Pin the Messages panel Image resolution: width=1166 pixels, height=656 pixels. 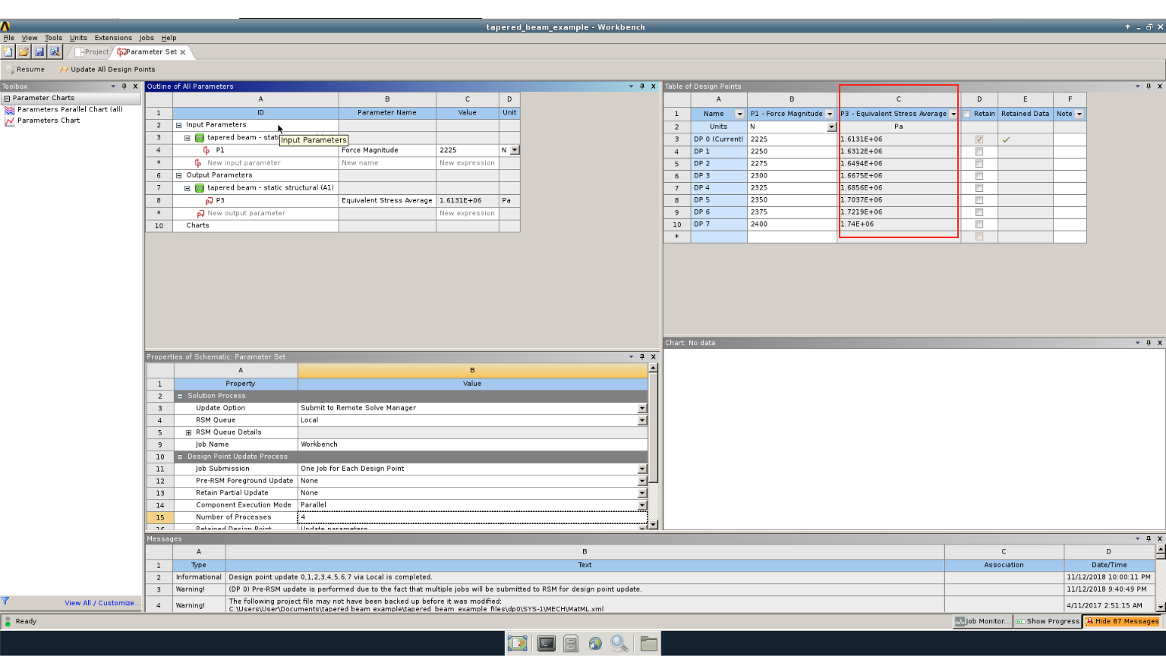click(1149, 538)
